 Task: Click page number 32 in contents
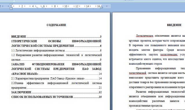[100, 92]
